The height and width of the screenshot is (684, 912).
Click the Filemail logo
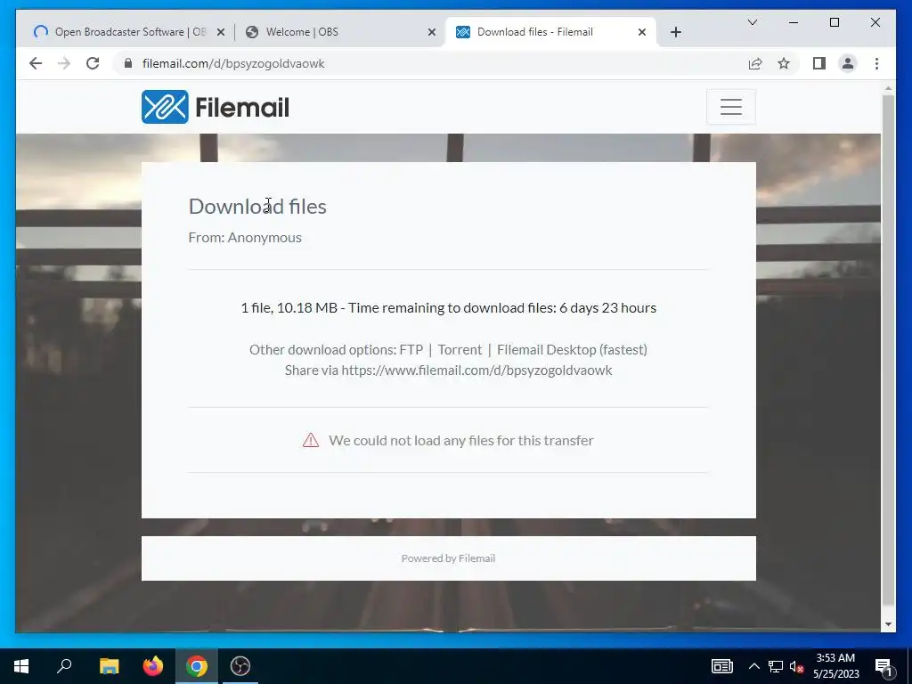coord(216,107)
